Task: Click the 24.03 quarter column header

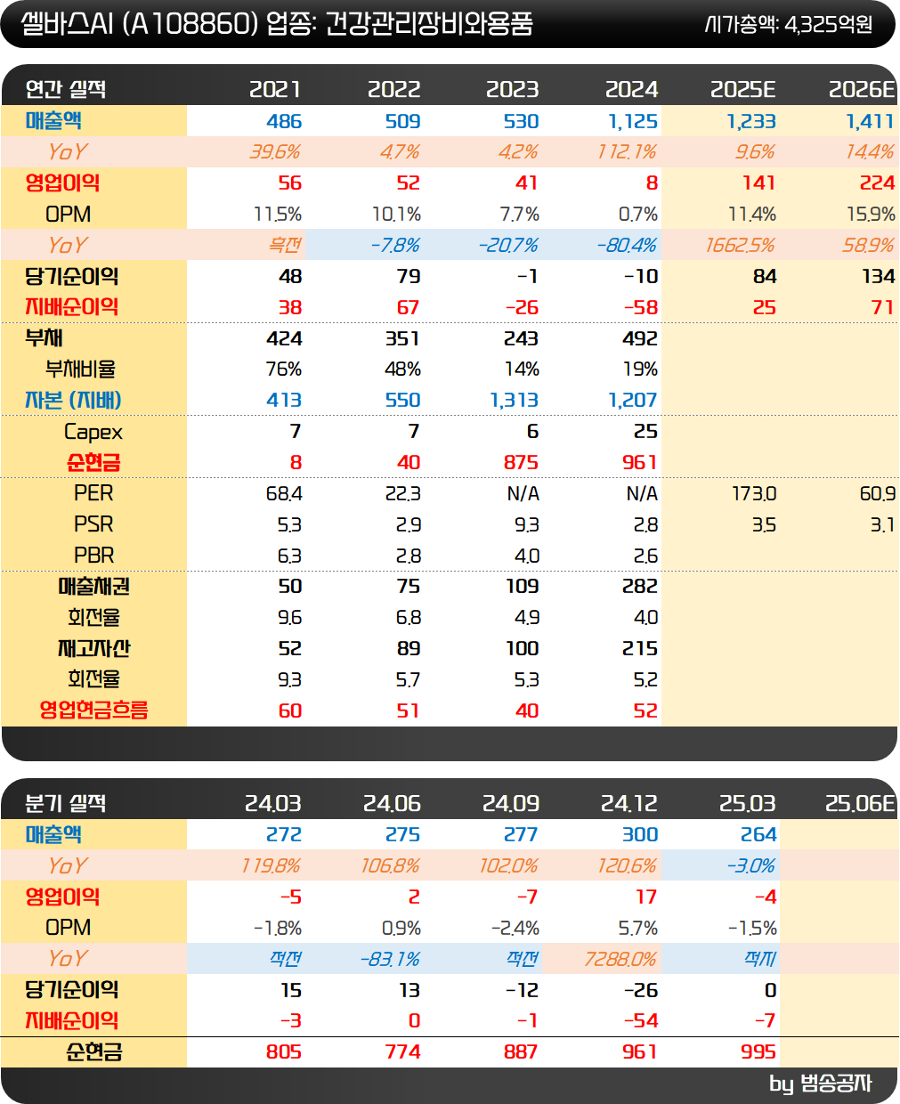Action: [x=273, y=803]
